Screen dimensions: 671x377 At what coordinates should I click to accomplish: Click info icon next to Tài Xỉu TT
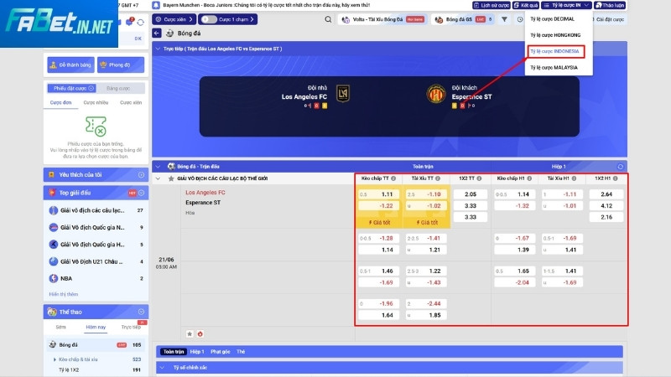coord(438,178)
